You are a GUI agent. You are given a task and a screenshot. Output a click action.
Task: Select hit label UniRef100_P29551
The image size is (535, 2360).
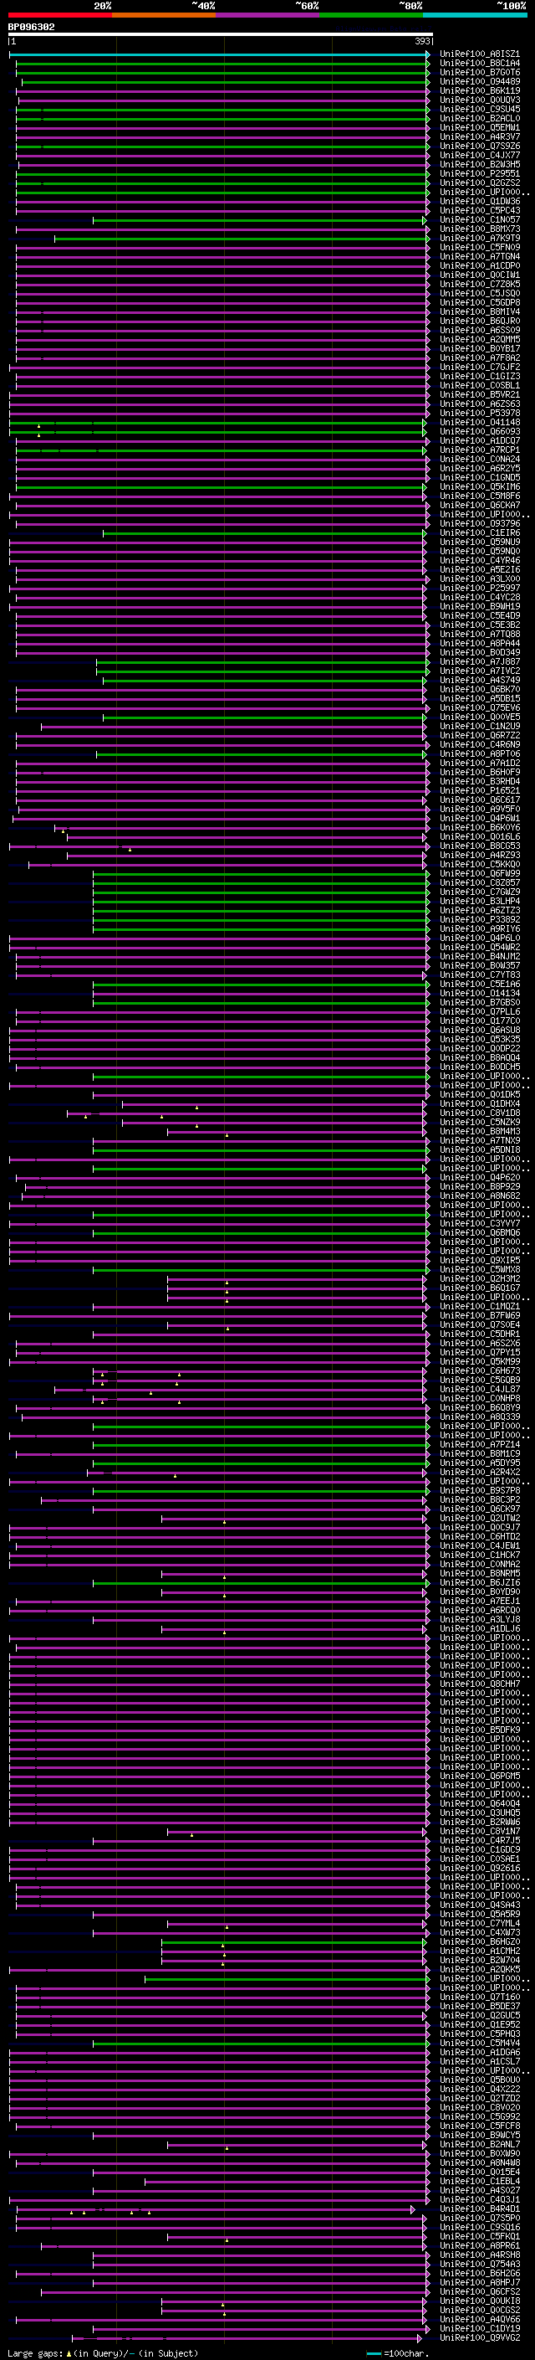480,173
